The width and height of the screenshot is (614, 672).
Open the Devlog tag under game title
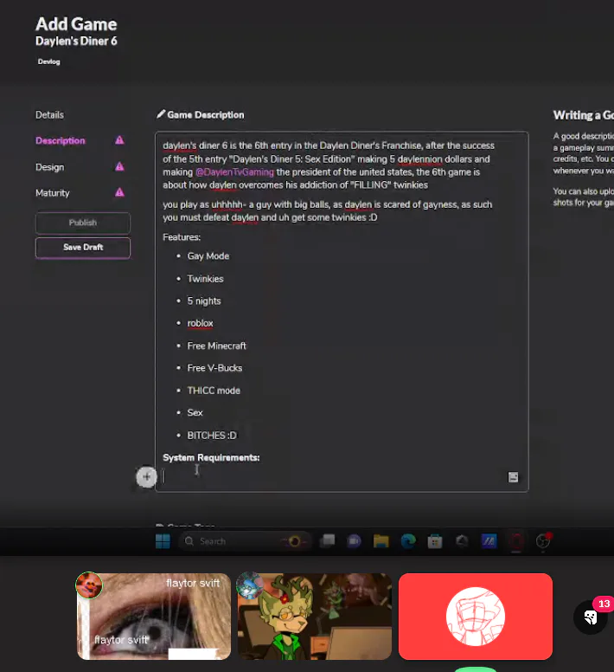coord(48,61)
